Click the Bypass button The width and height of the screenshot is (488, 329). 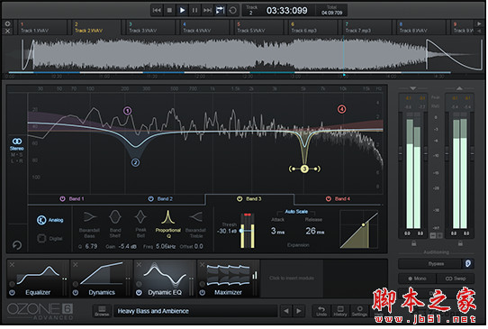(x=430, y=264)
